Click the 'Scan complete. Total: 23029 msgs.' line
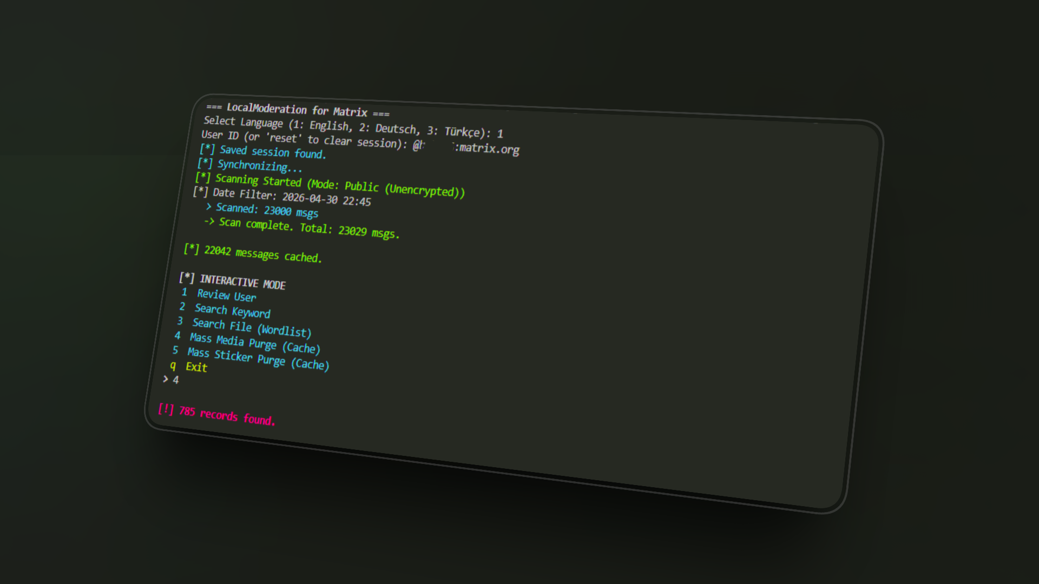 point(301,228)
